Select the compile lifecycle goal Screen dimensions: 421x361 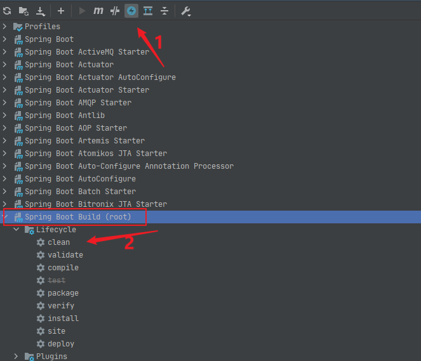point(63,268)
